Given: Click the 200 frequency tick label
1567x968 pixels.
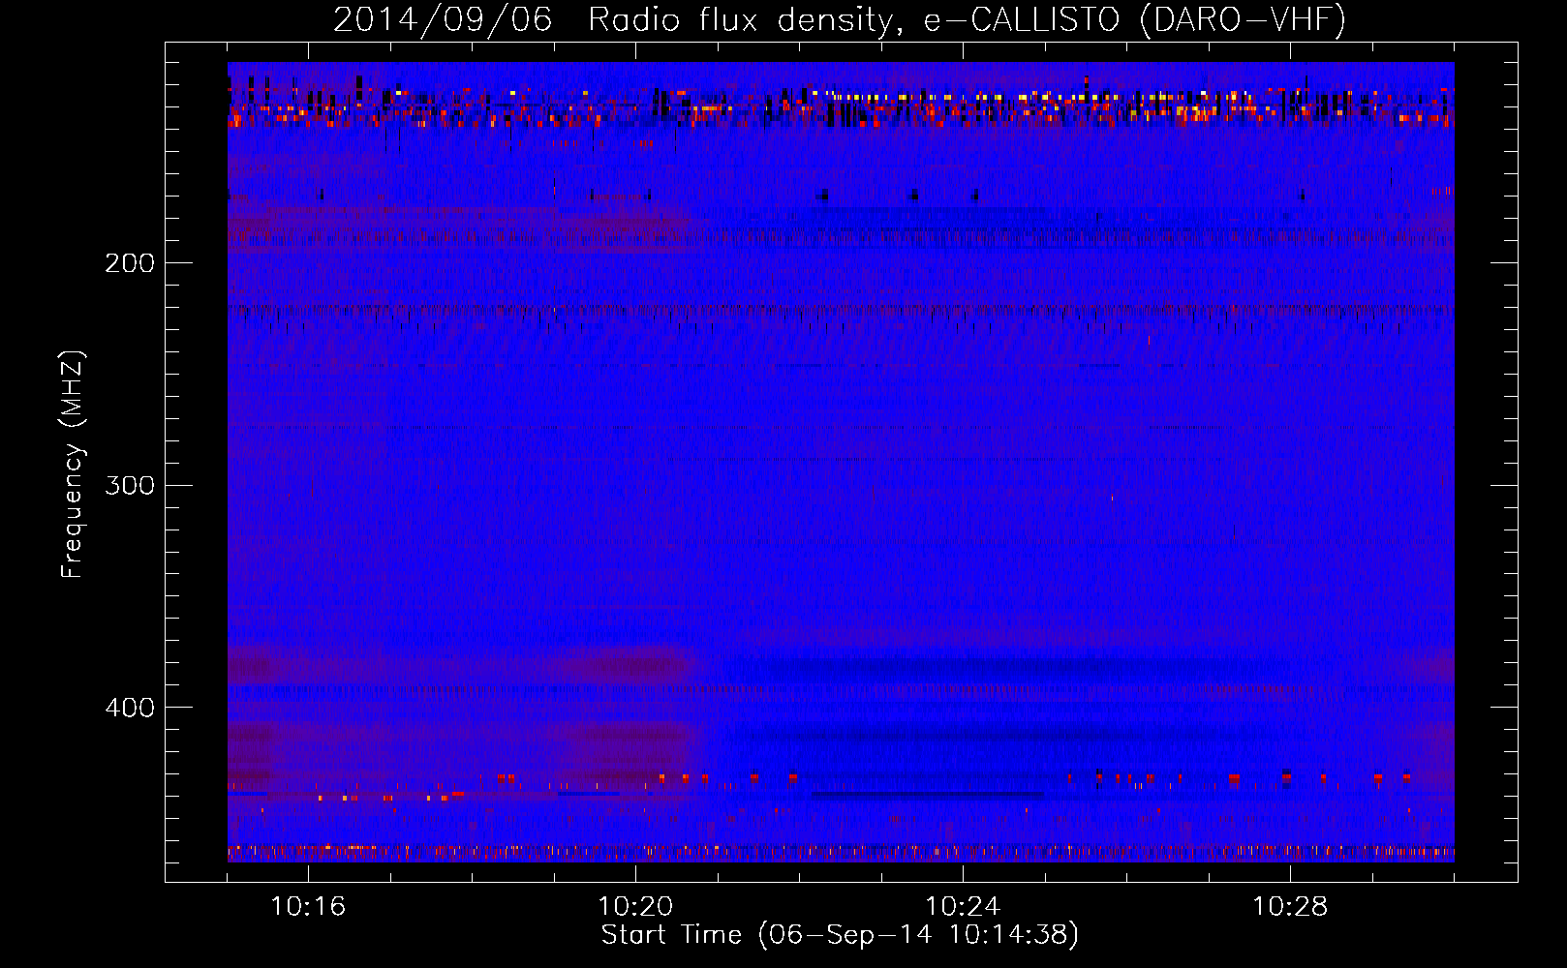Looking at the screenshot, I should [x=129, y=263].
